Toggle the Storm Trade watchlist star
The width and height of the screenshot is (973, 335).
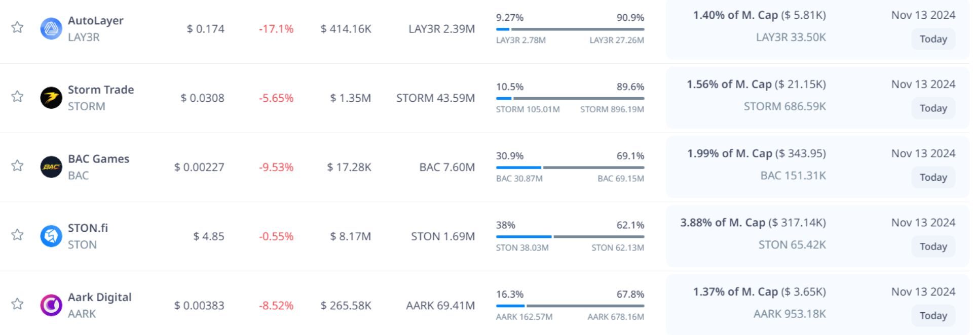[x=18, y=97]
